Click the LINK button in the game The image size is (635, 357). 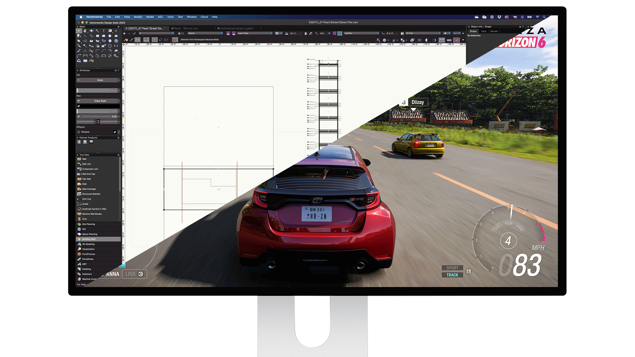coord(135,274)
